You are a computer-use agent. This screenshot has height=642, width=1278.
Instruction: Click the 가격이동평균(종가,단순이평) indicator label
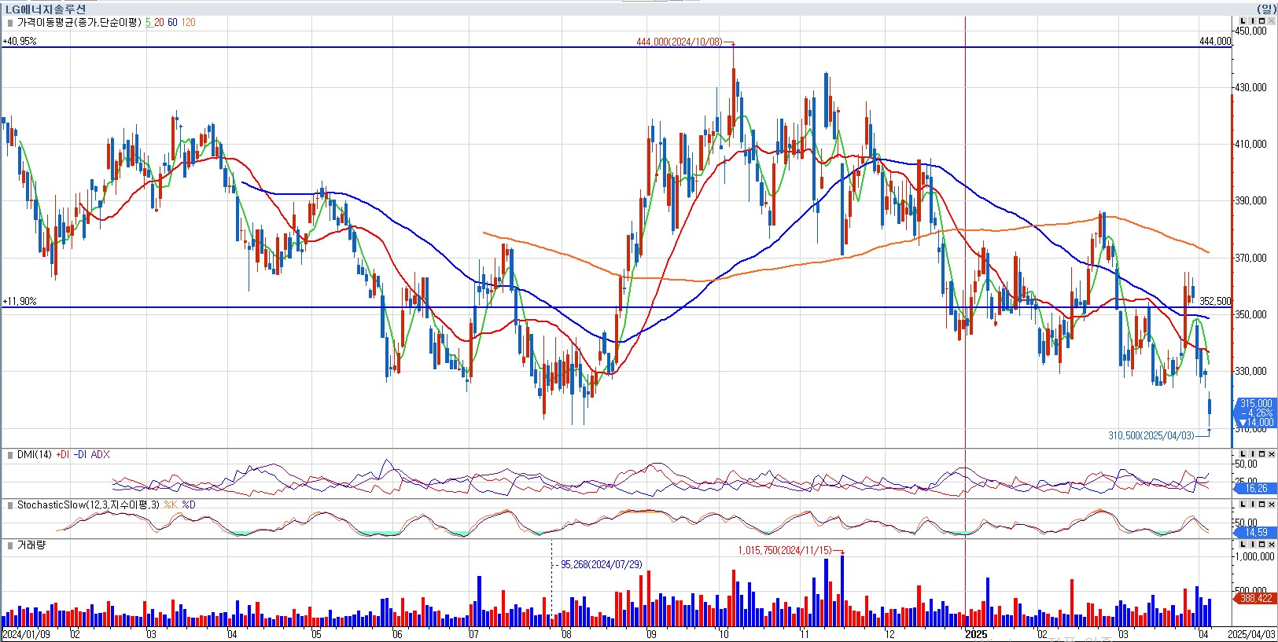[79, 23]
